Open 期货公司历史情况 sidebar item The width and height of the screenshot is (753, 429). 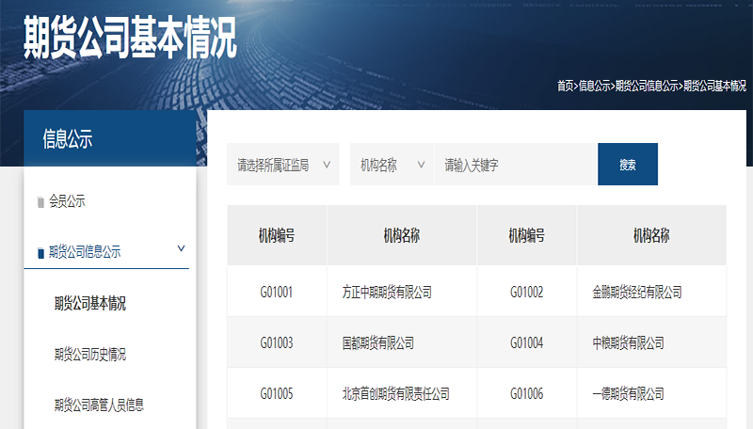point(90,354)
